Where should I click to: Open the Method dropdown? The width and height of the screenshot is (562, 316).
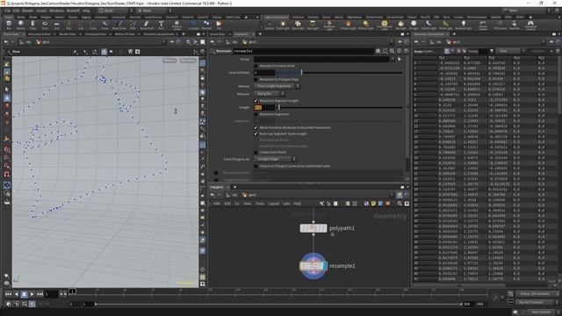click(277, 86)
